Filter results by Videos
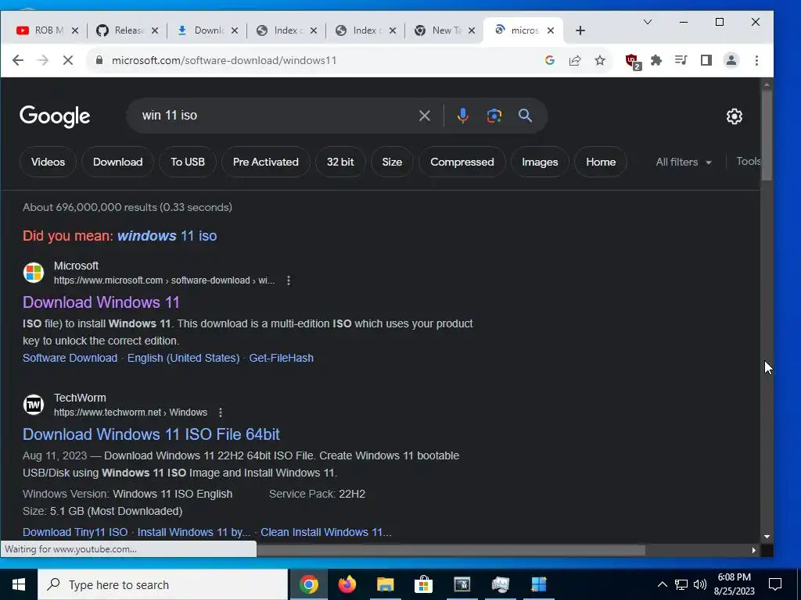 pos(48,162)
